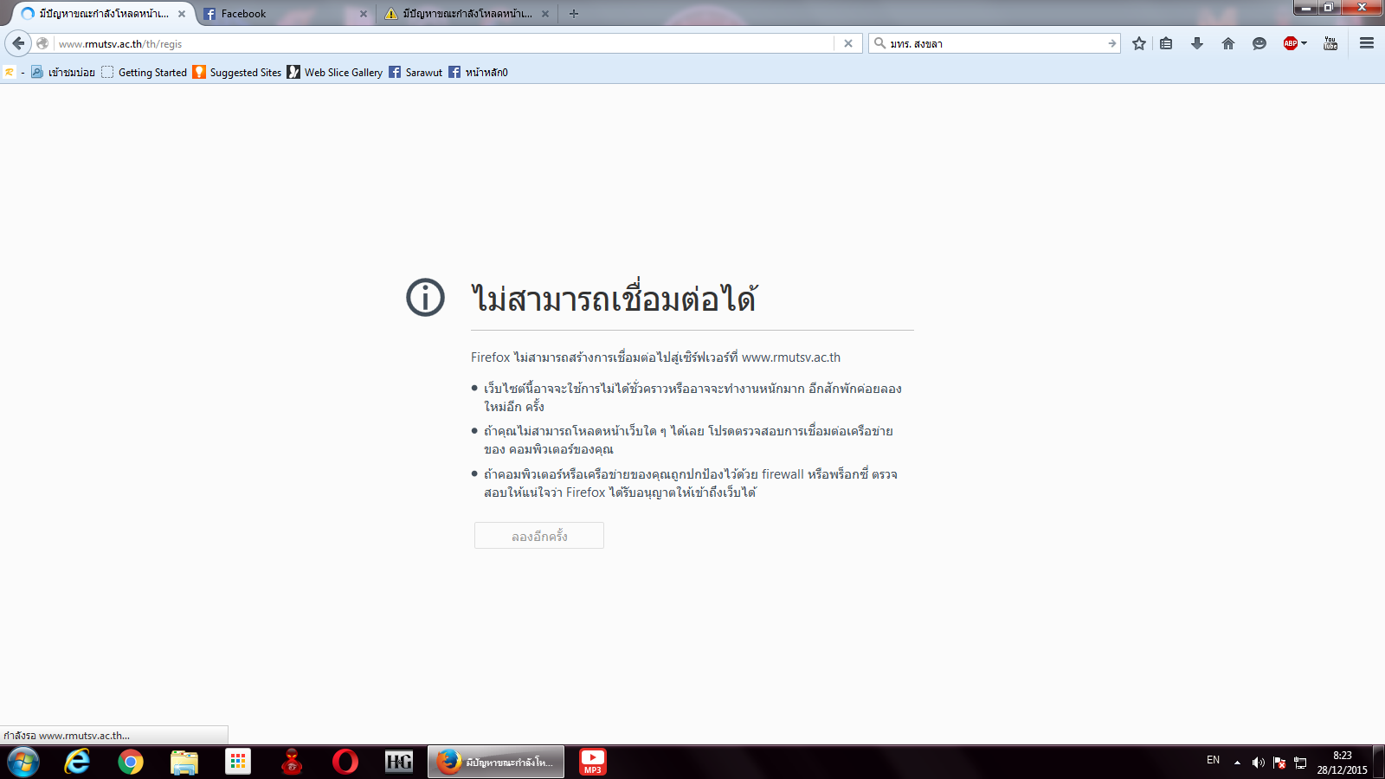The height and width of the screenshot is (779, 1385).
Task: Click the info circle icon on error page
Action: tap(425, 298)
